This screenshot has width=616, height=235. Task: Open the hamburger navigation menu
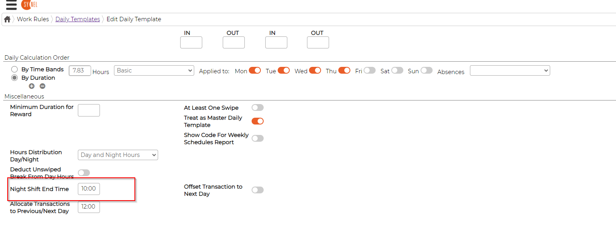(11, 5)
